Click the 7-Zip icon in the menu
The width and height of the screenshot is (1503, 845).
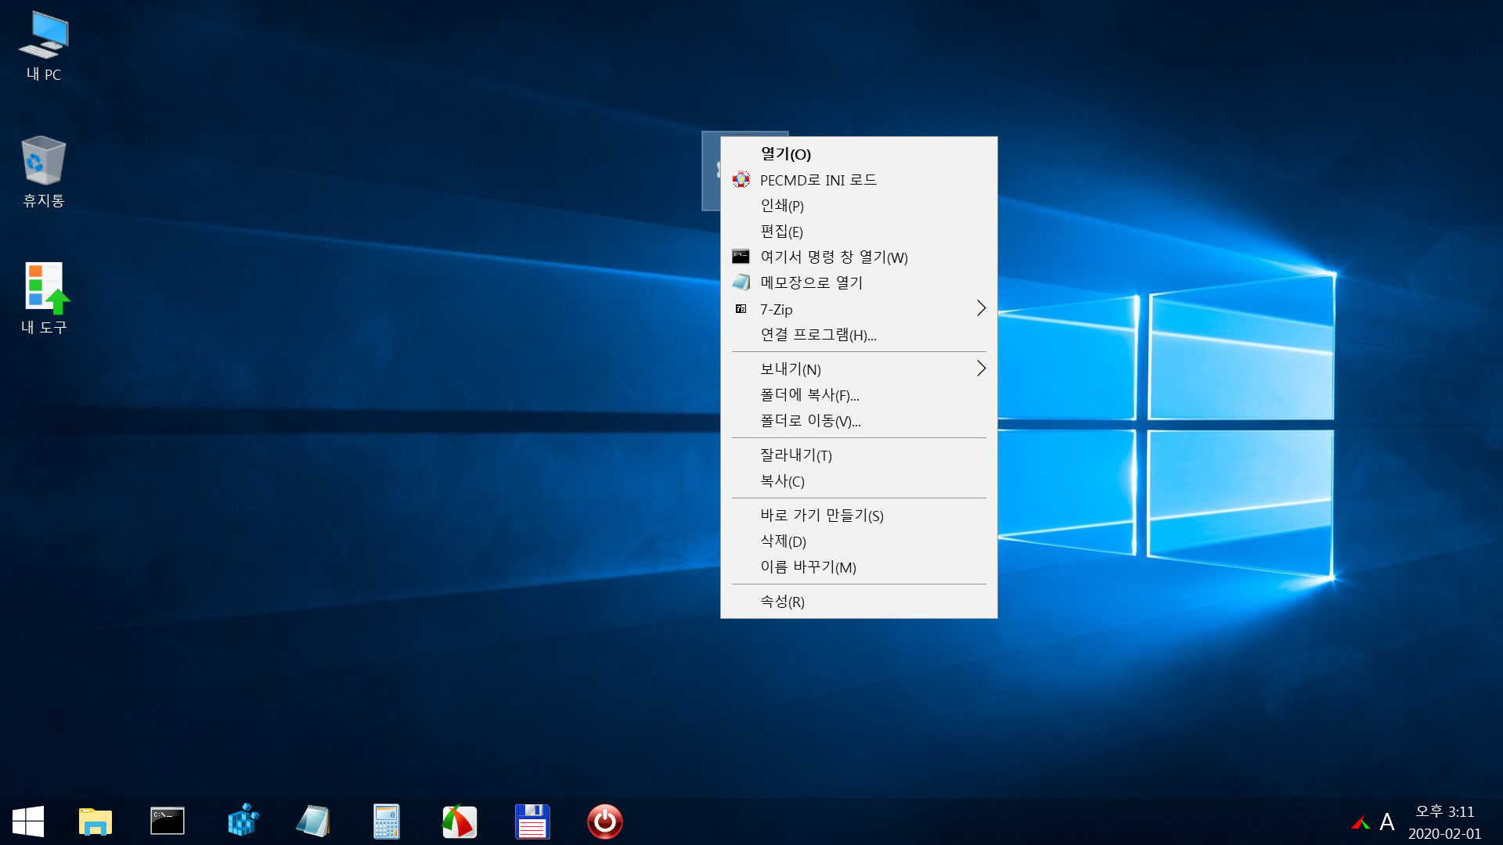tap(741, 309)
